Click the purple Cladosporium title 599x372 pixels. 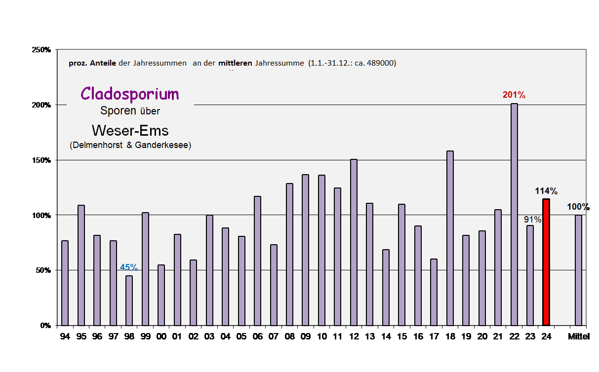[130, 94]
